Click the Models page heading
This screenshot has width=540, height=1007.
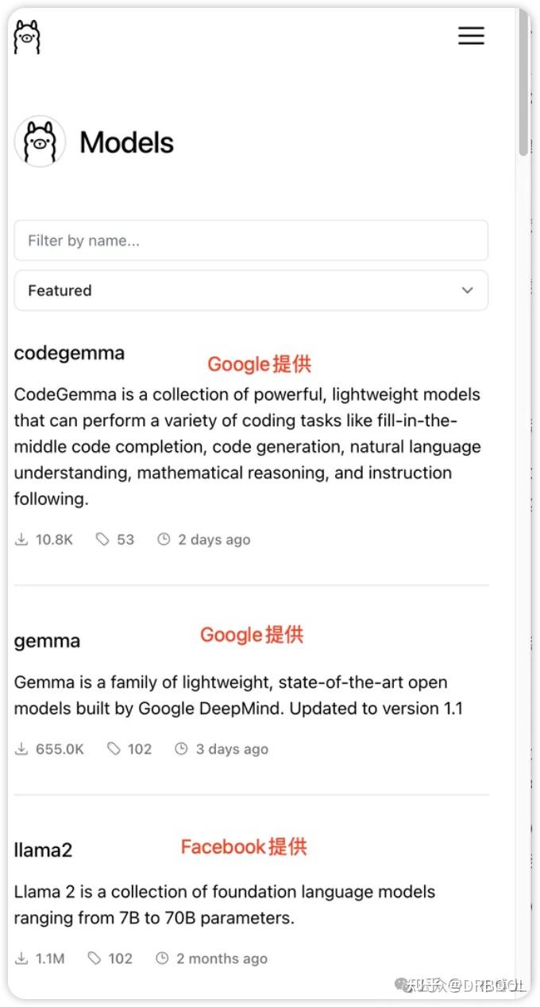coord(126,142)
